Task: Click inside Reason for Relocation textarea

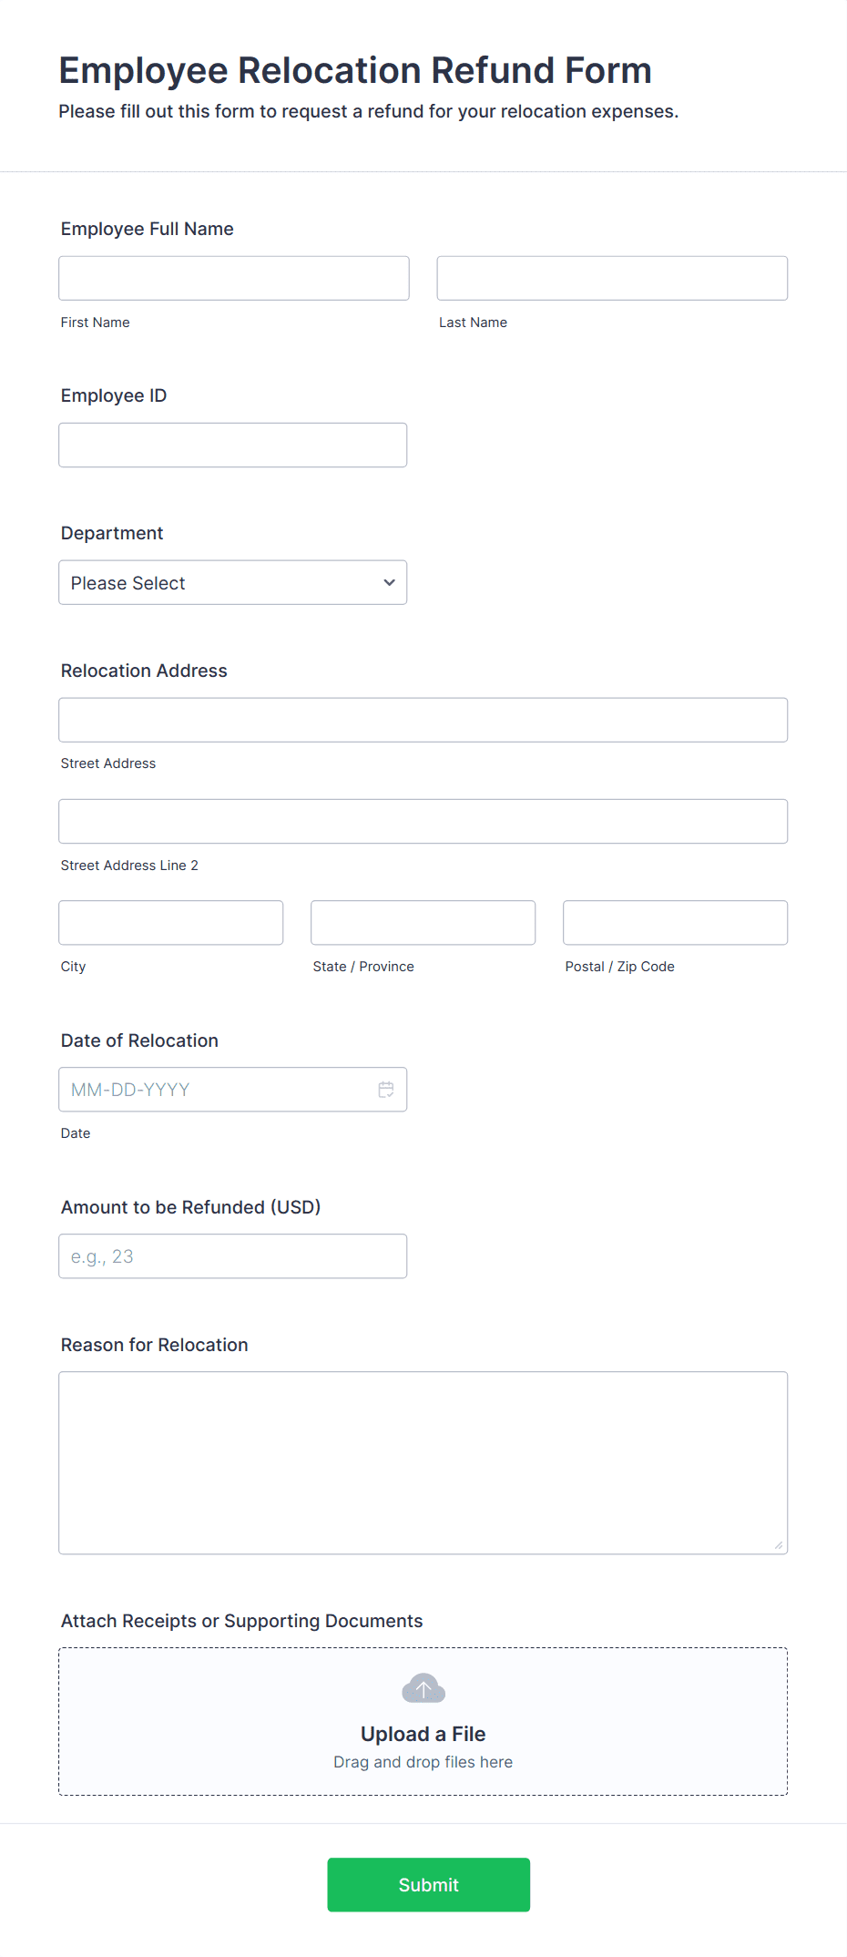Action: (x=423, y=1462)
